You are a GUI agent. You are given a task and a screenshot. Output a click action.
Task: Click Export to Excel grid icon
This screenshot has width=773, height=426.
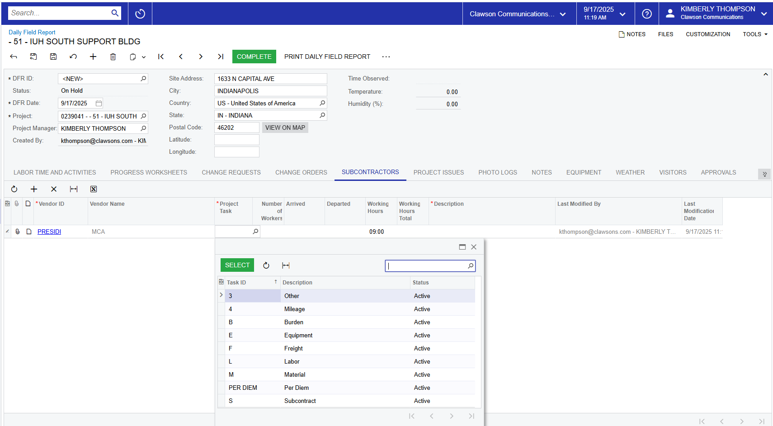coord(94,189)
